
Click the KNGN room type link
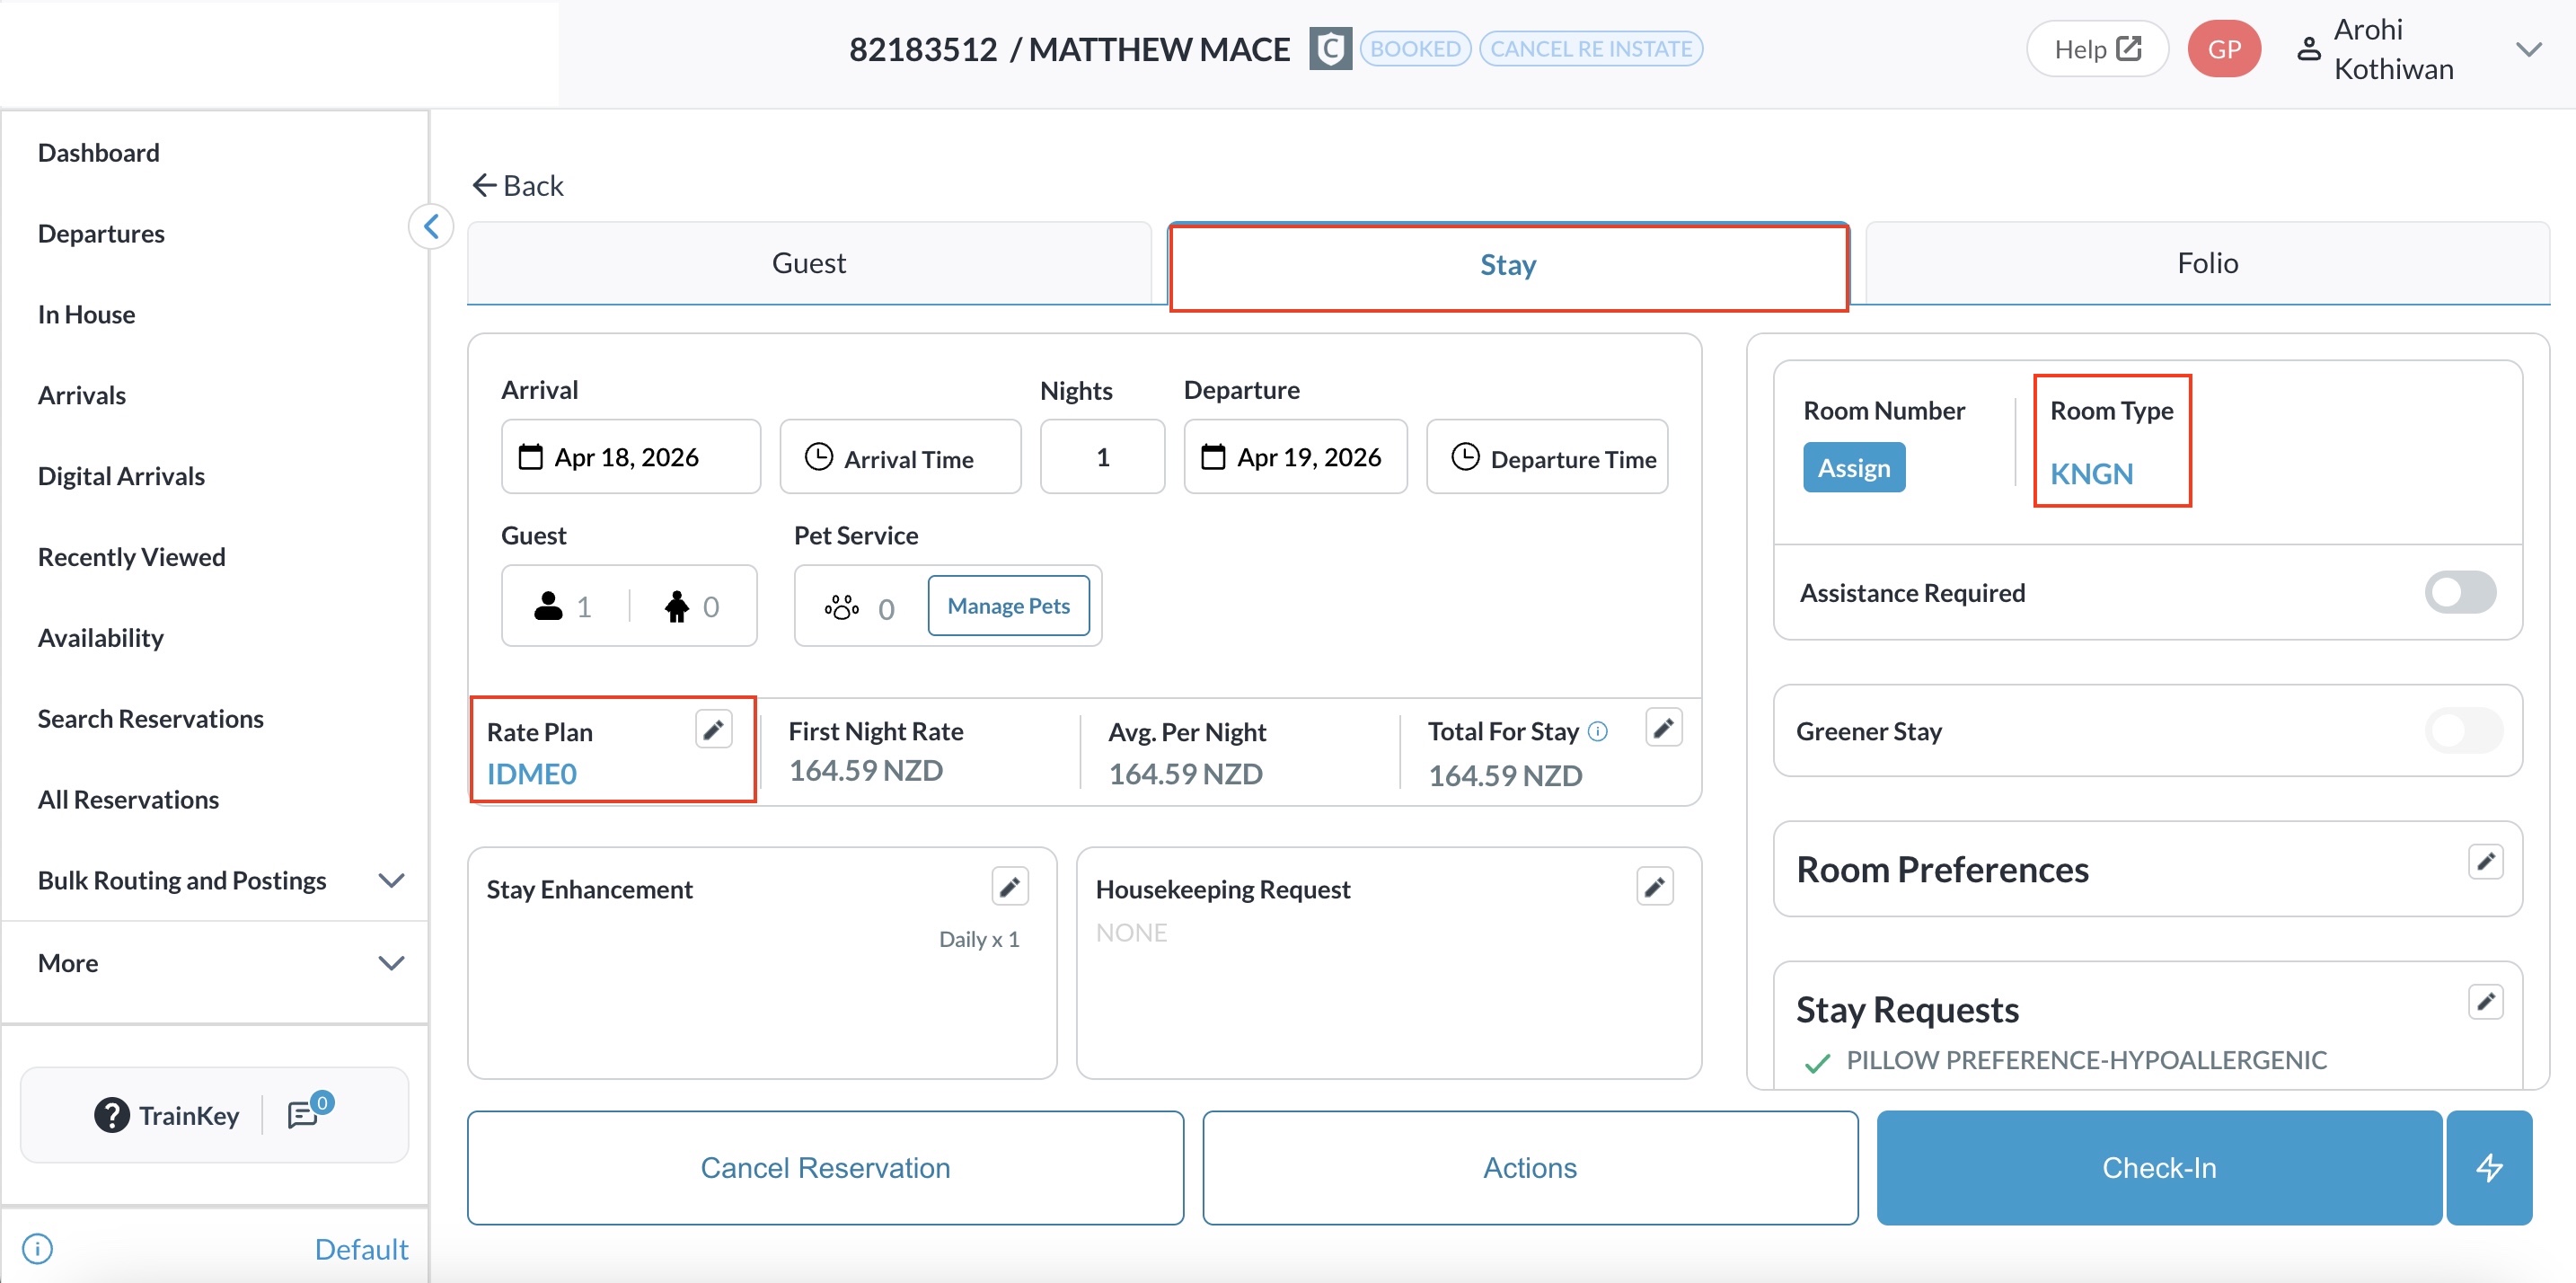coord(2091,473)
